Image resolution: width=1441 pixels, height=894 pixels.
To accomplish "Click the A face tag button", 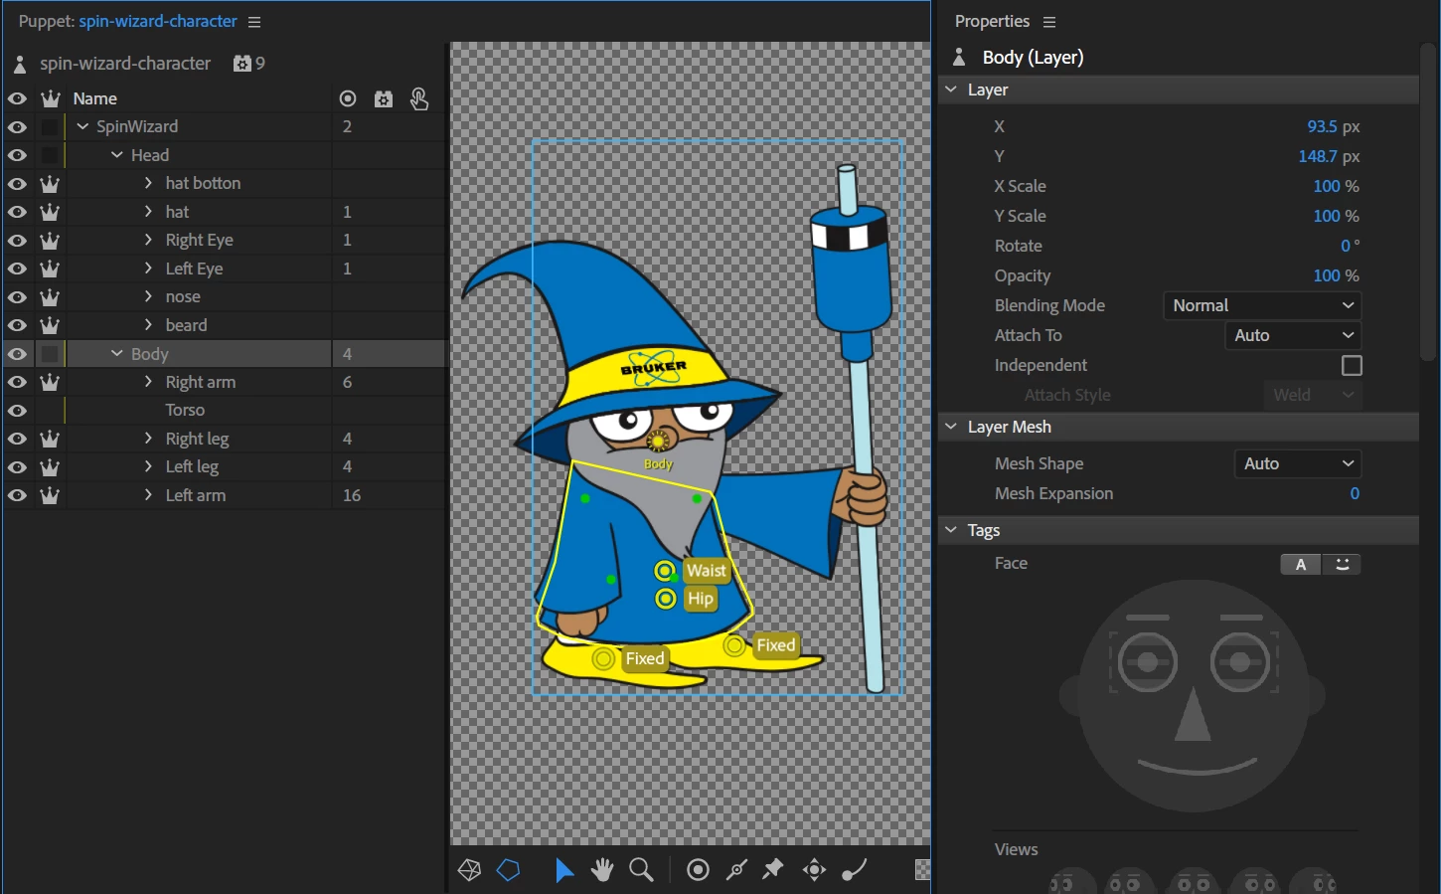I will (1301, 564).
